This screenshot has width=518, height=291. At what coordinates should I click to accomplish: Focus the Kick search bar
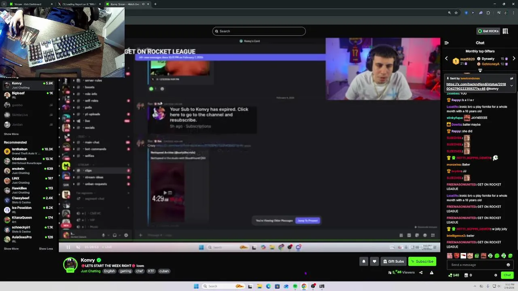point(259,31)
